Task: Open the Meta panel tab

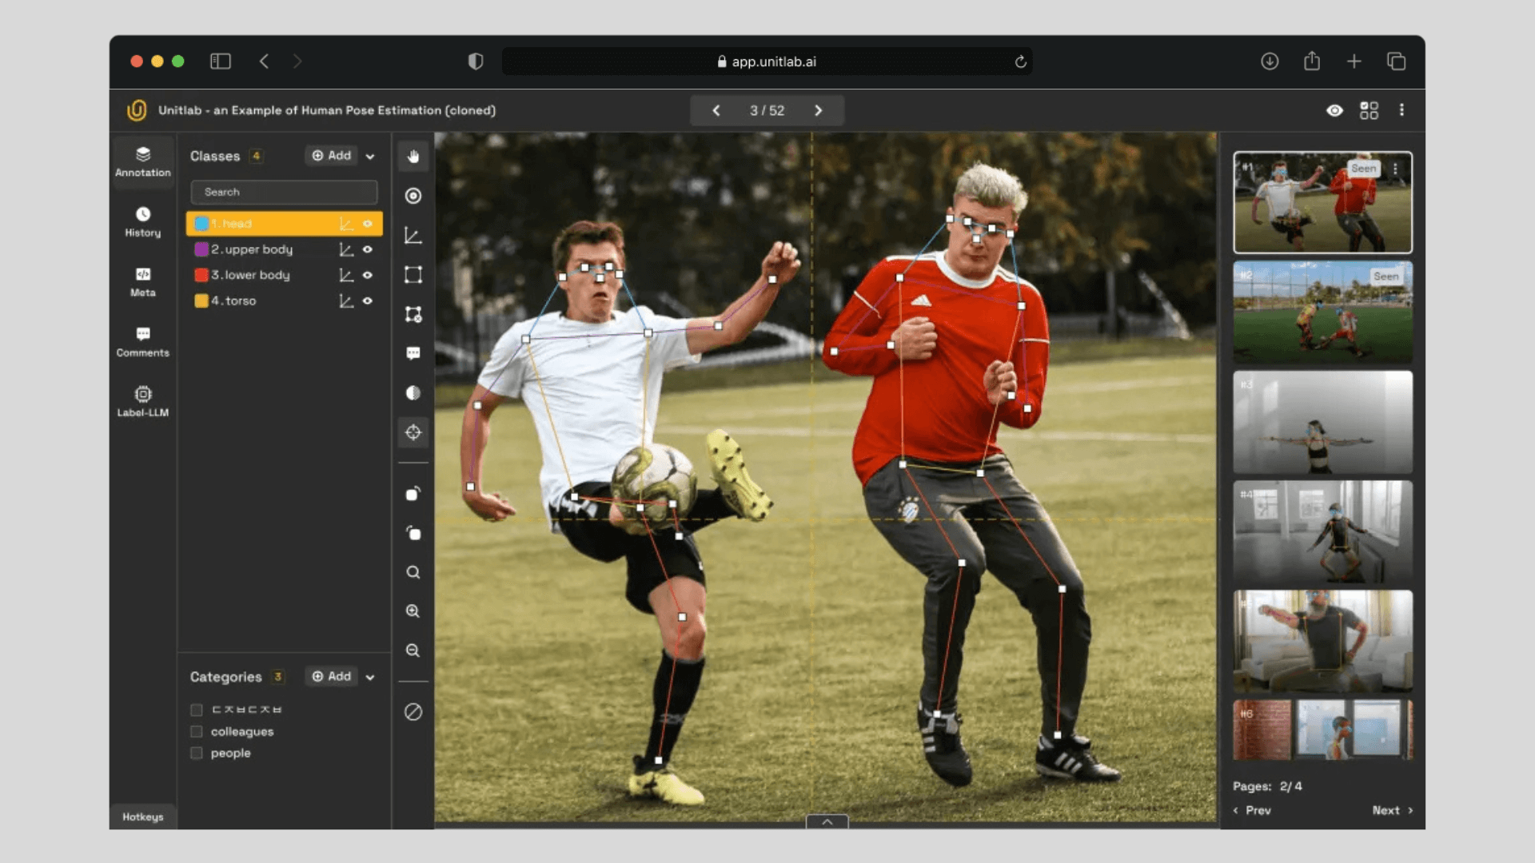Action: click(142, 283)
